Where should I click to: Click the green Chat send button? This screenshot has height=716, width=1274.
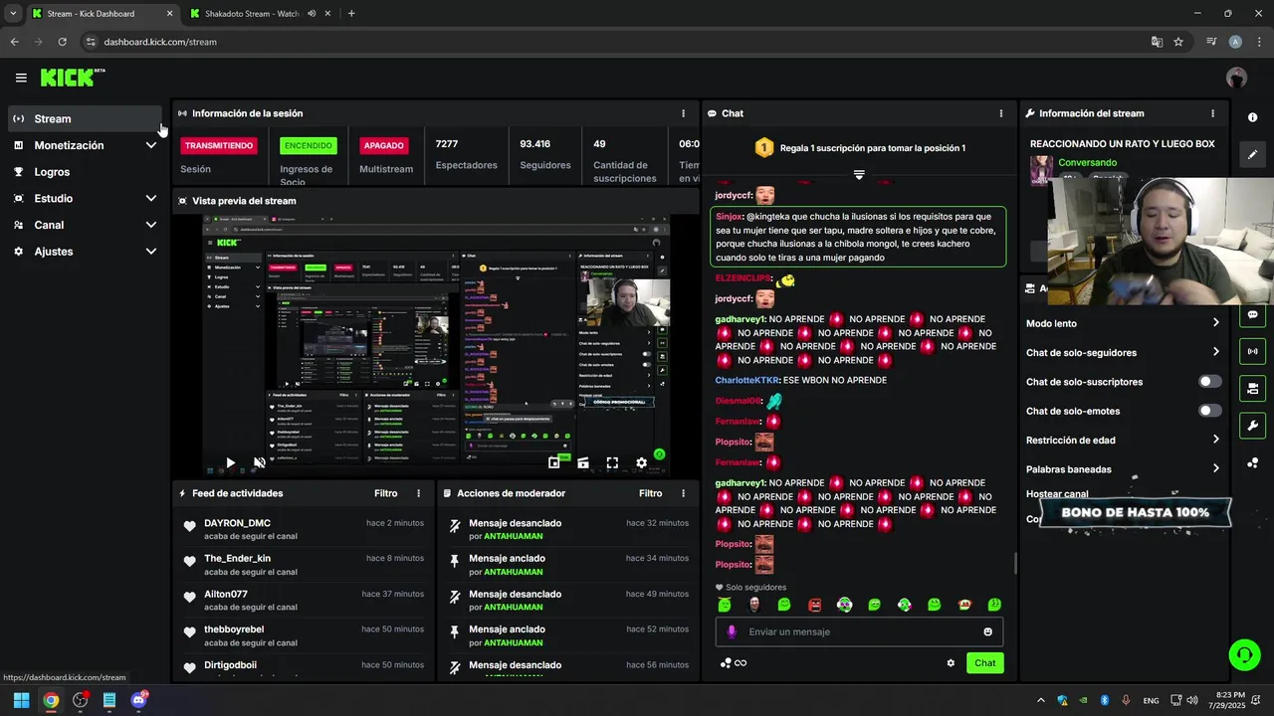tap(984, 663)
